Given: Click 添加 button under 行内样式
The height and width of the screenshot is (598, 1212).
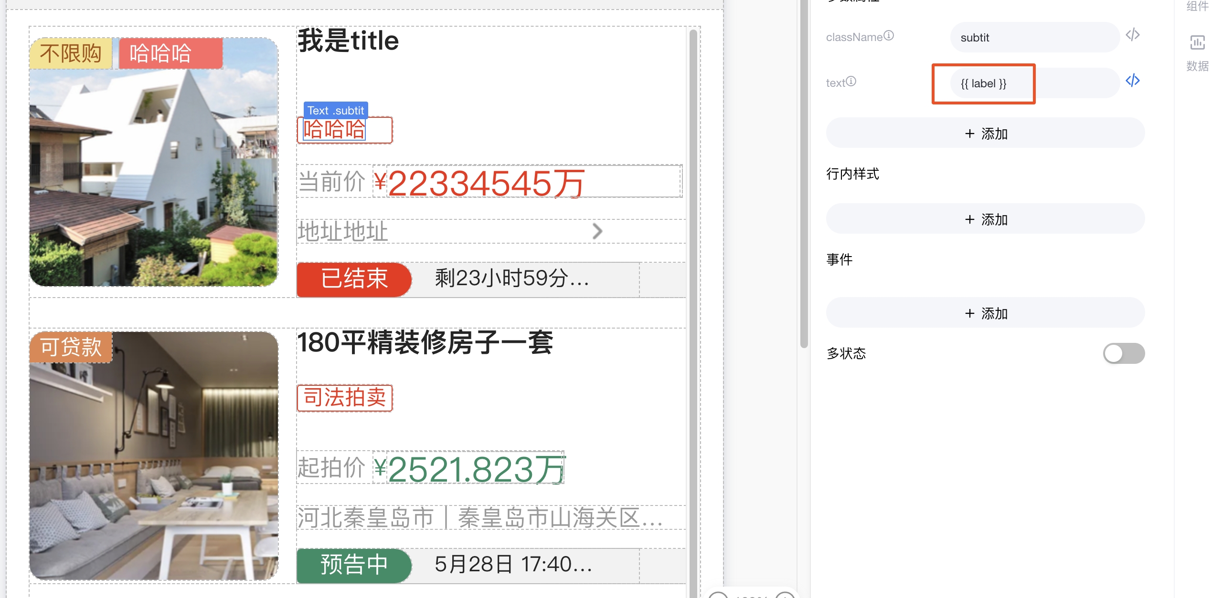Looking at the screenshot, I should (x=985, y=219).
